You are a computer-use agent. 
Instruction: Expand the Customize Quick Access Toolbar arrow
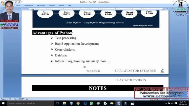tap(23, 2)
